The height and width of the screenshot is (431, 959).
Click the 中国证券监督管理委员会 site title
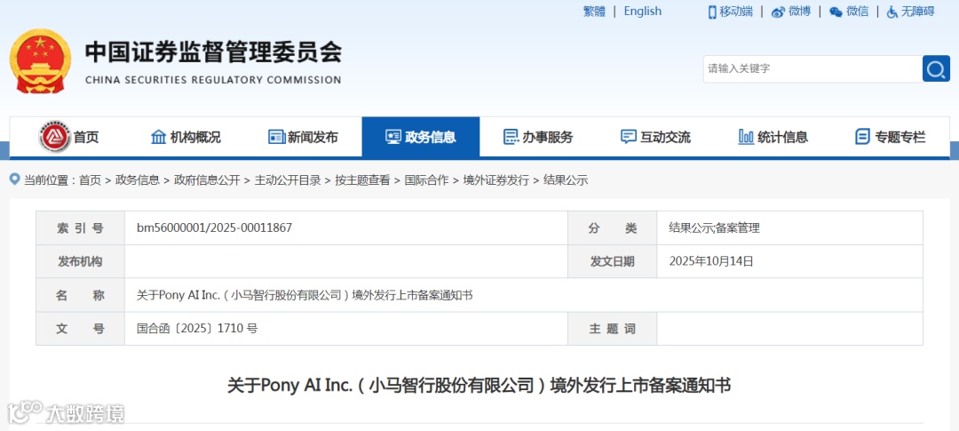tap(213, 52)
